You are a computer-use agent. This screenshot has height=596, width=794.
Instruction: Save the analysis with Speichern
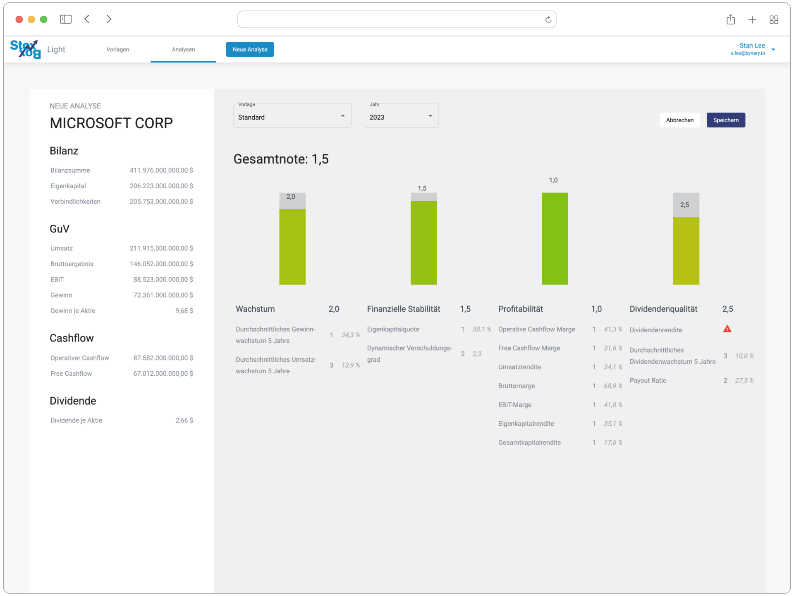tap(726, 120)
